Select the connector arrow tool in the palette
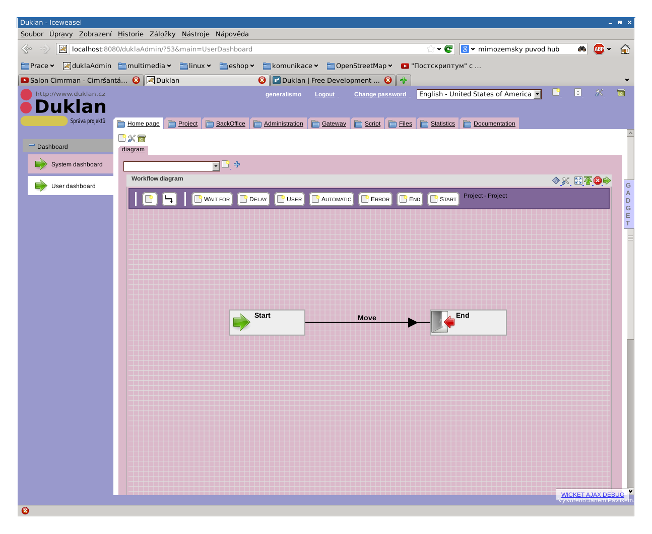The image size is (652, 534). pyautogui.click(x=169, y=199)
